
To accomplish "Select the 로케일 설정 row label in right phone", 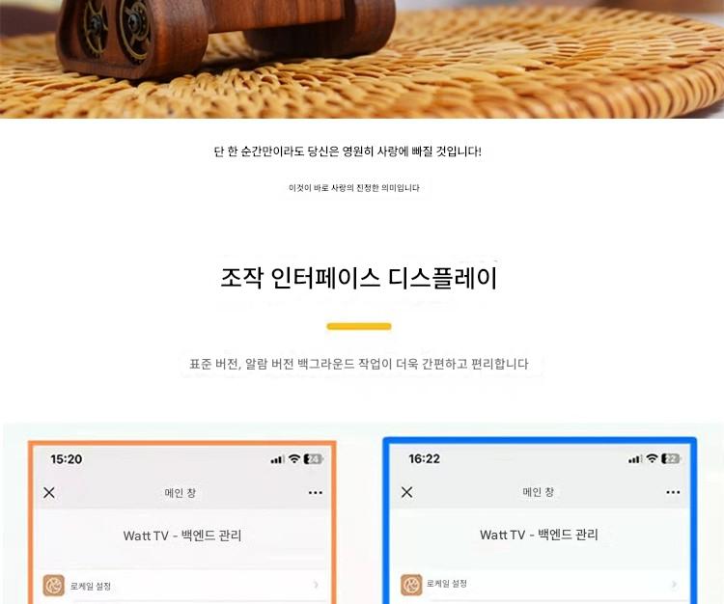I will point(447,584).
